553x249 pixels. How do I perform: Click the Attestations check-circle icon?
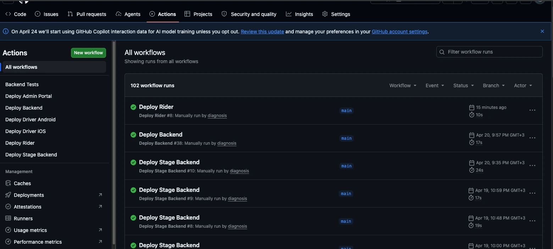point(8,206)
